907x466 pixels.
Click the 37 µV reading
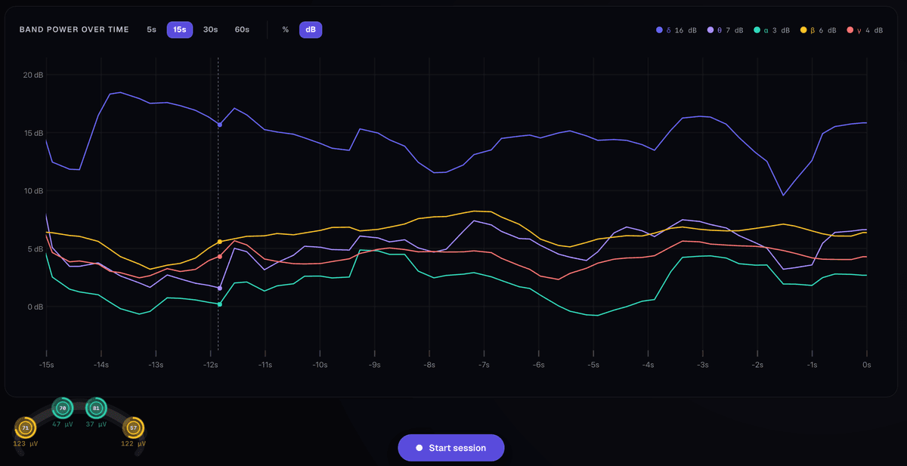click(96, 424)
